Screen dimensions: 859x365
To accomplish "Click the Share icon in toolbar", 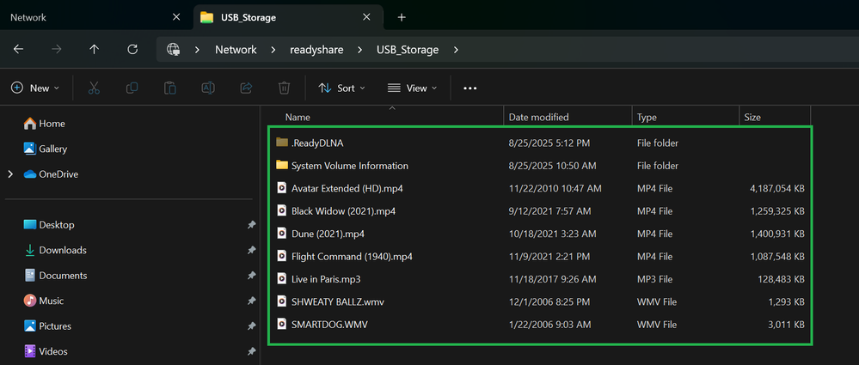I will click(246, 88).
